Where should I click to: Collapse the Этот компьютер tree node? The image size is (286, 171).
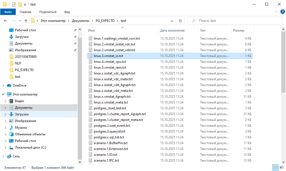(3, 94)
